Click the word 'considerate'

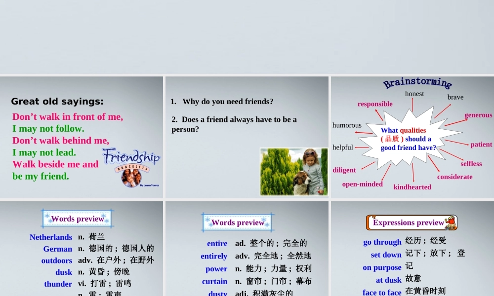(x=454, y=177)
